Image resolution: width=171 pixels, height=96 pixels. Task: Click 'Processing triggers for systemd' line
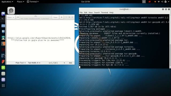103,63
